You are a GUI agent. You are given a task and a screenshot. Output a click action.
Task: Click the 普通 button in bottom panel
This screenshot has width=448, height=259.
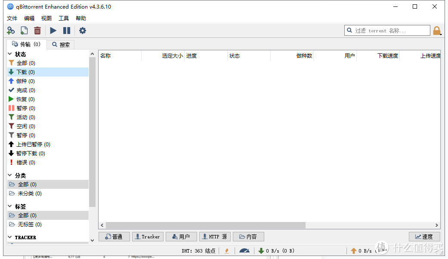[114, 236]
